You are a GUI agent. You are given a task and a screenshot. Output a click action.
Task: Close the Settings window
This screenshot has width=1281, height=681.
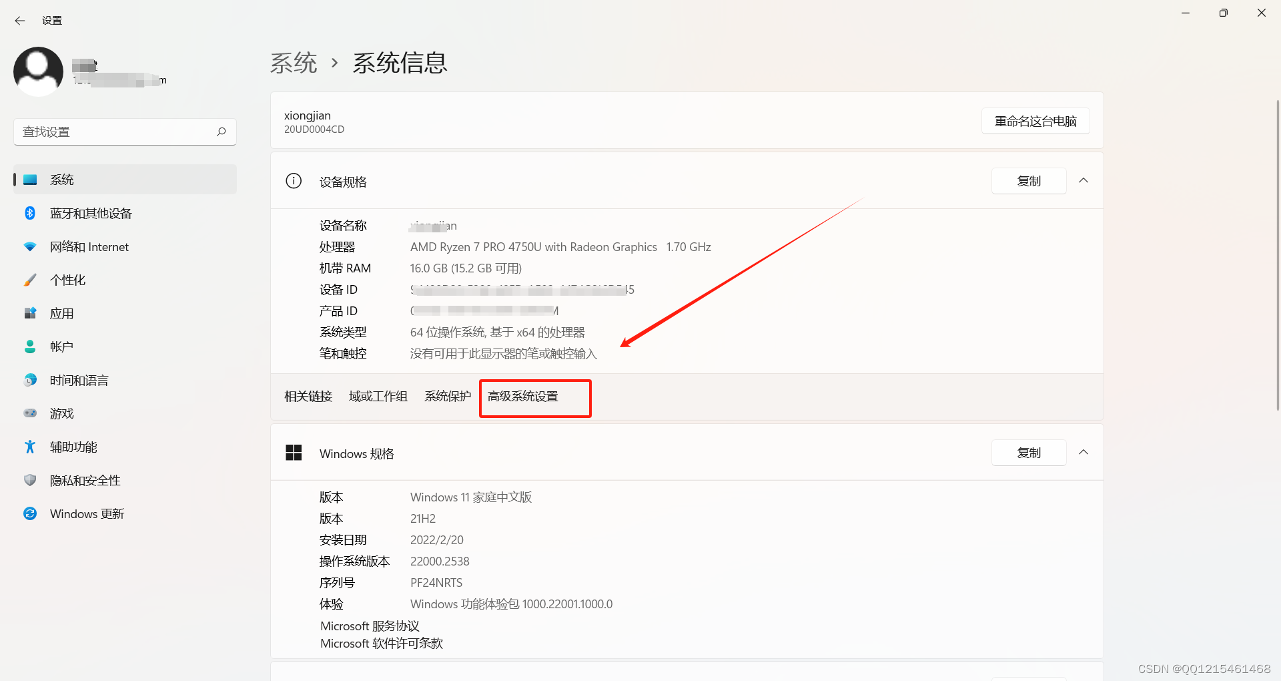pos(1261,13)
